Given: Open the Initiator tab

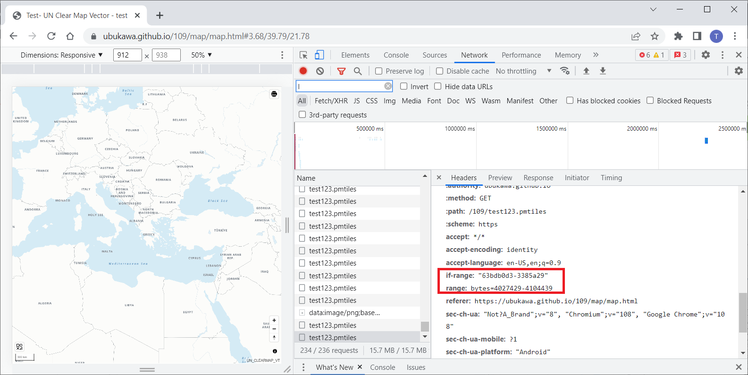Looking at the screenshot, I should click(577, 178).
